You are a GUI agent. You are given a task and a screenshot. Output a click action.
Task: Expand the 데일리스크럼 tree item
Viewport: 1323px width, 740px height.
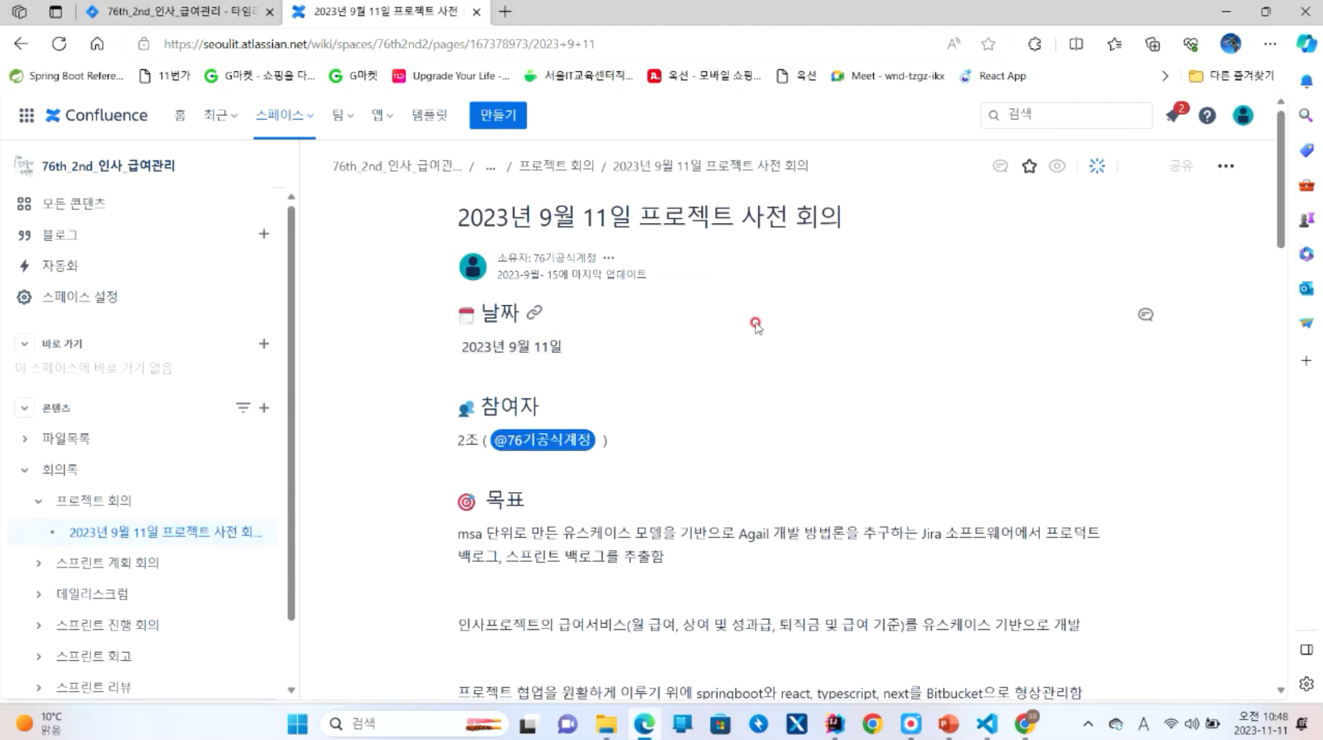click(38, 594)
